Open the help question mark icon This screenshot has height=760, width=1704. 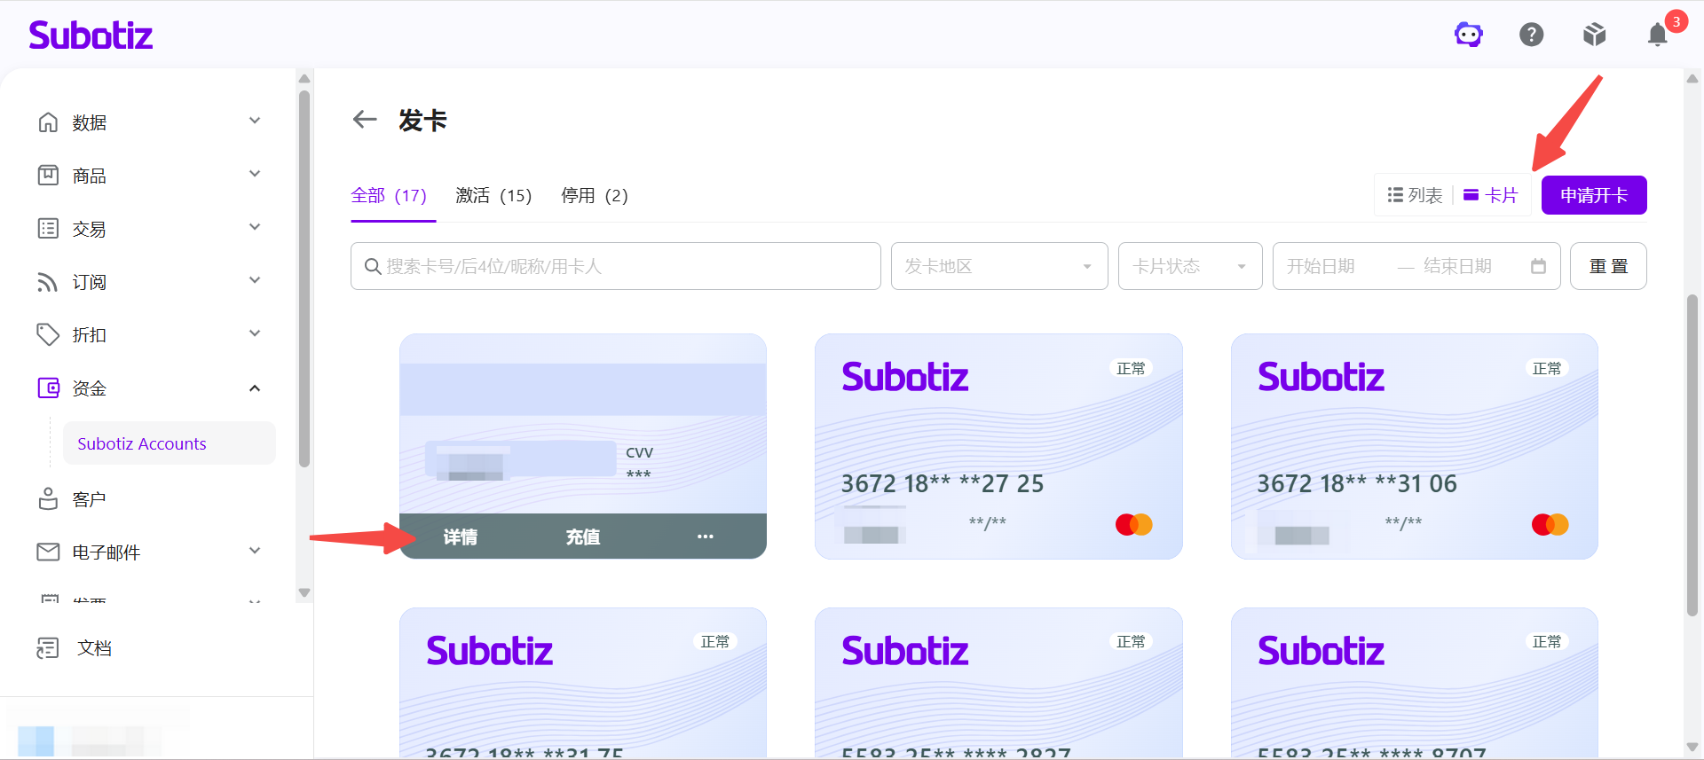click(x=1532, y=35)
